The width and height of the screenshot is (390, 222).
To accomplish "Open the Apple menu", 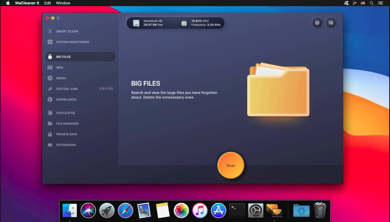I will pos(8,3).
